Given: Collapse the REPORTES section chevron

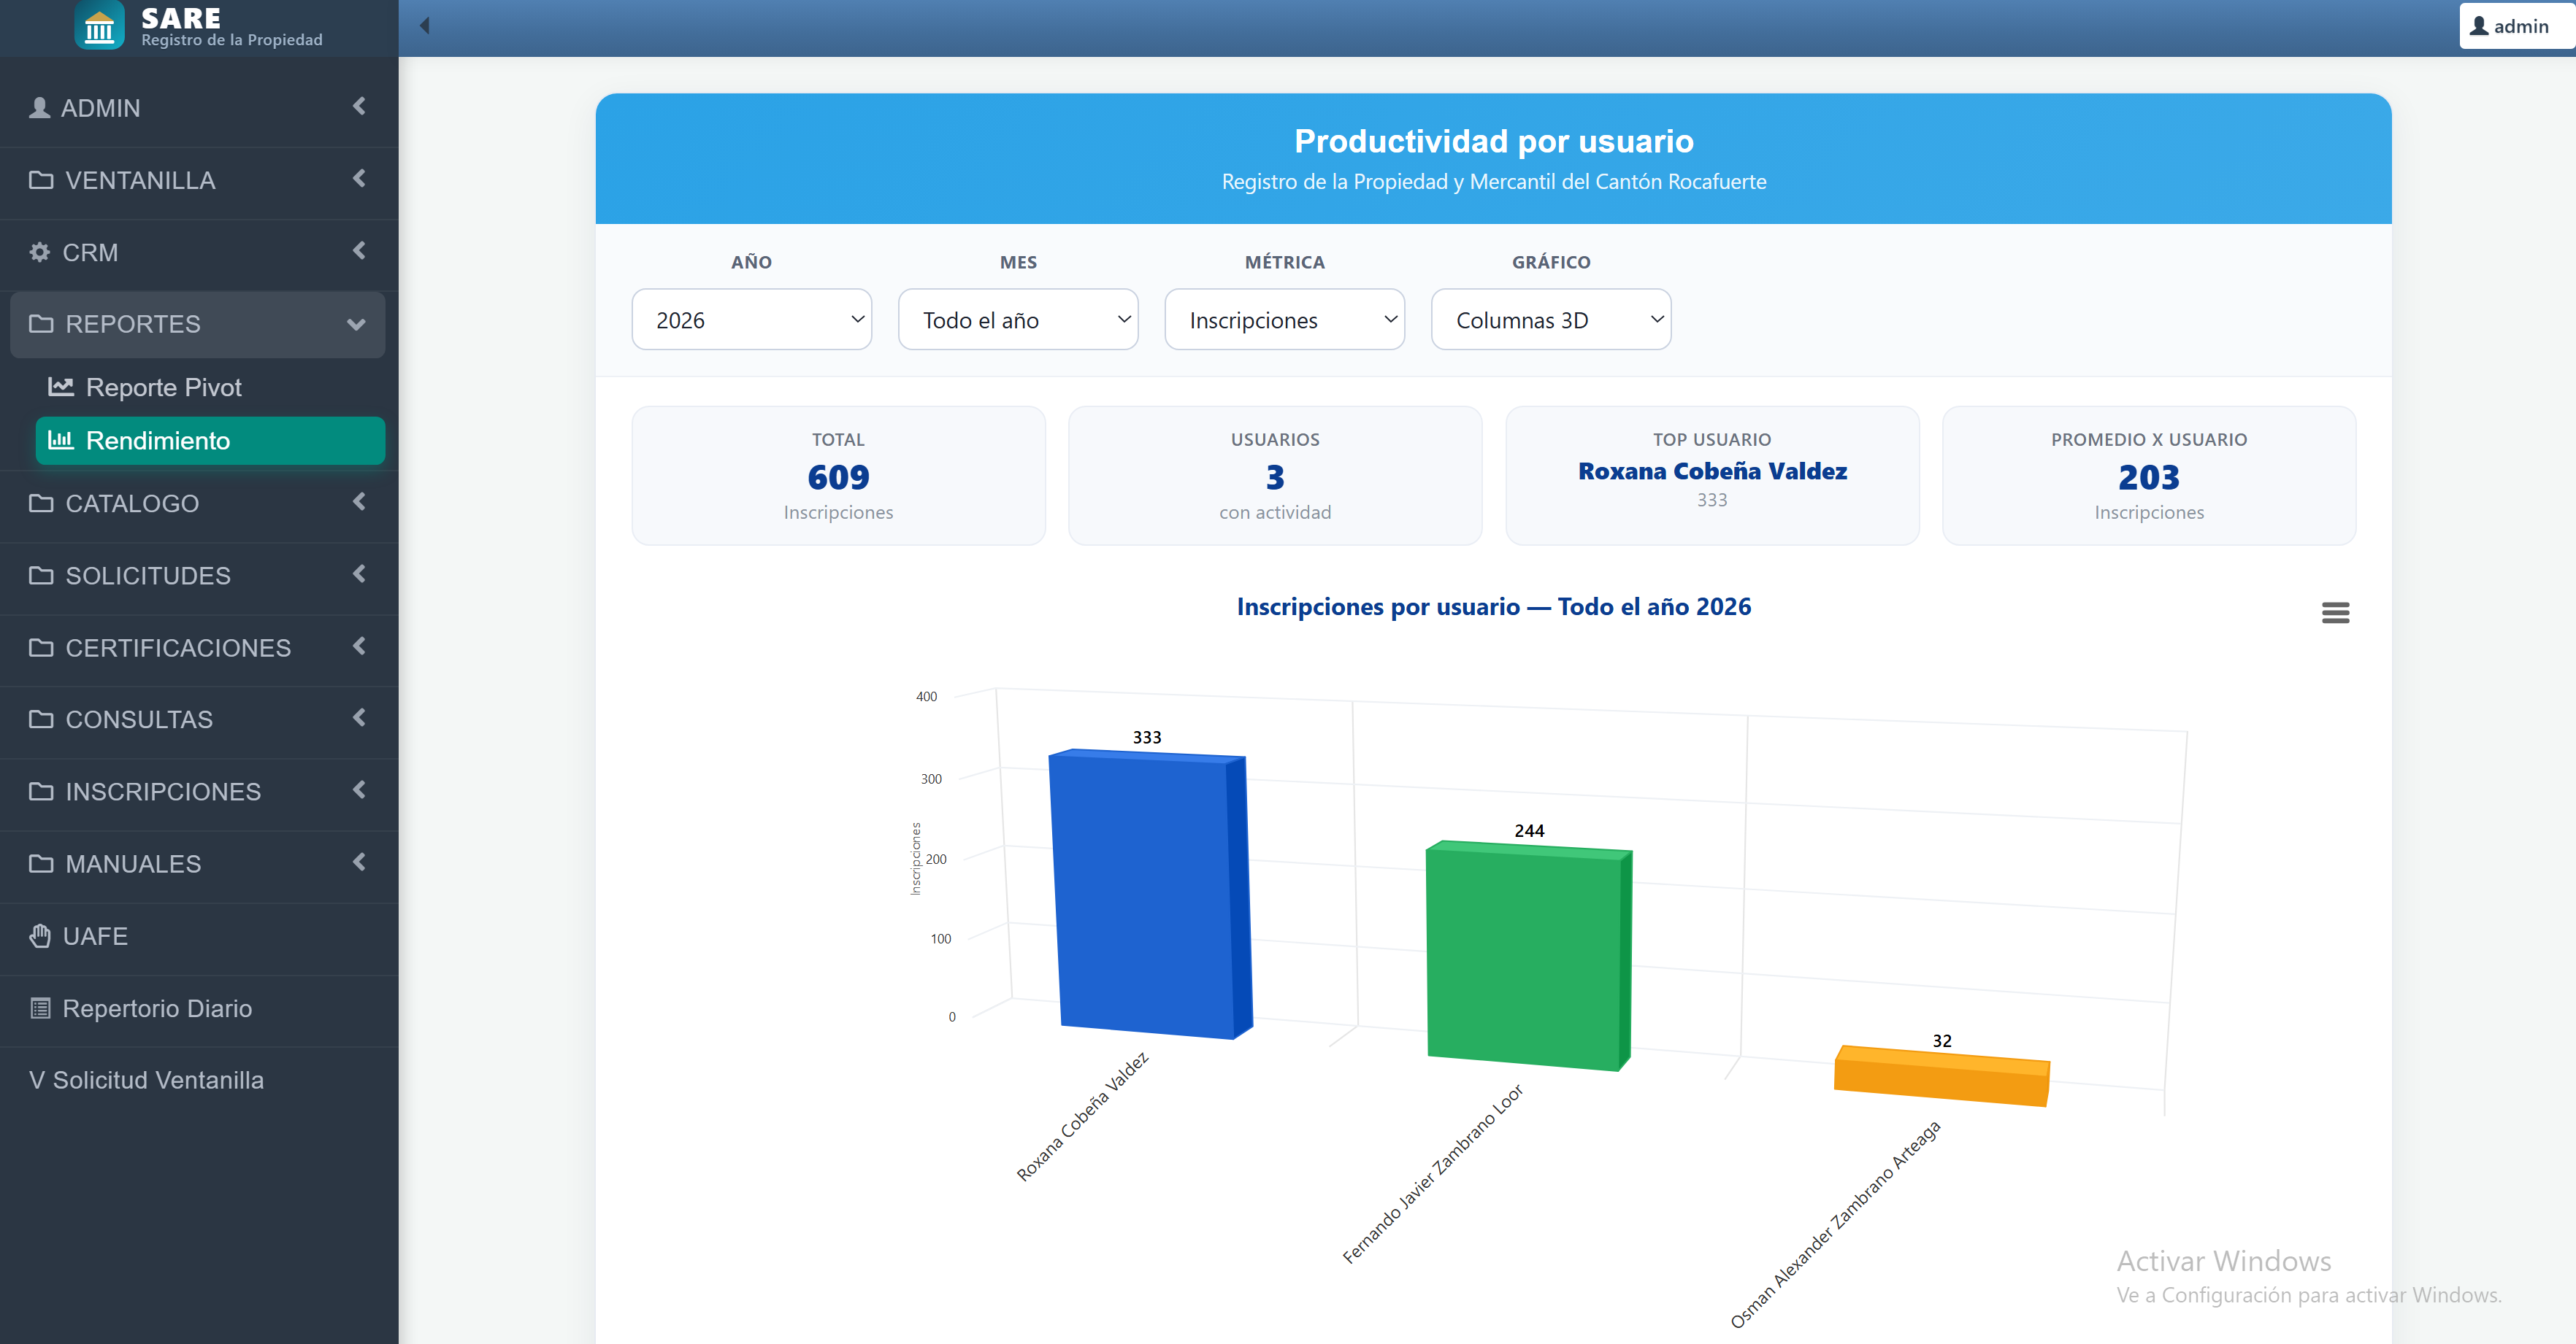Looking at the screenshot, I should click(356, 325).
